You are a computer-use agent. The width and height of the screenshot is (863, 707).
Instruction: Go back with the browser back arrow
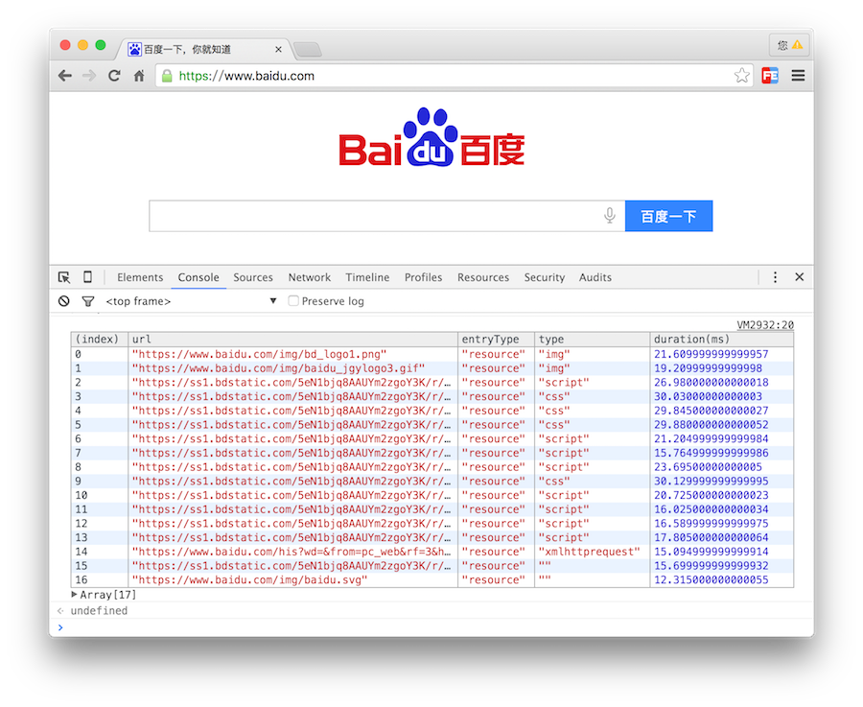click(x=65, y=76)
